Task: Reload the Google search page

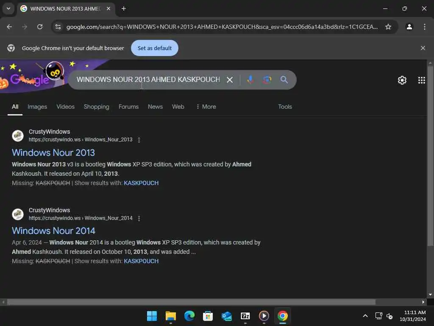Action: (40, 27)
